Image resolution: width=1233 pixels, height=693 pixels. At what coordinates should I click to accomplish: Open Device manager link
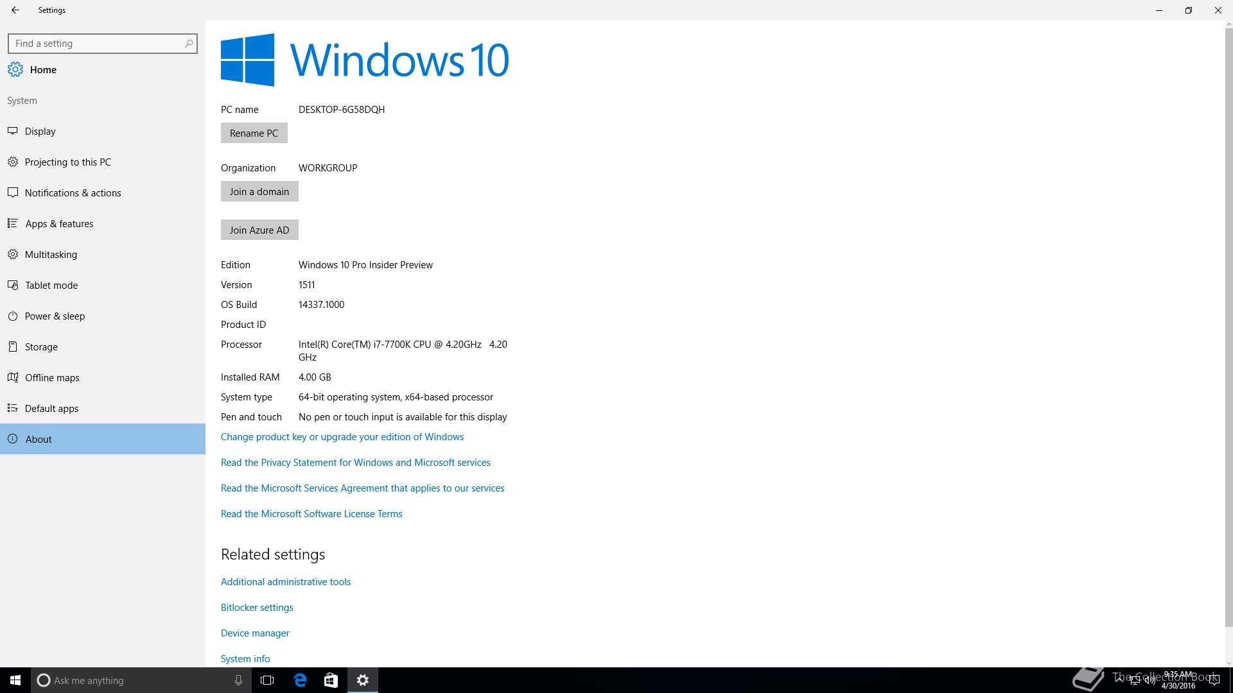pos(255,633)
